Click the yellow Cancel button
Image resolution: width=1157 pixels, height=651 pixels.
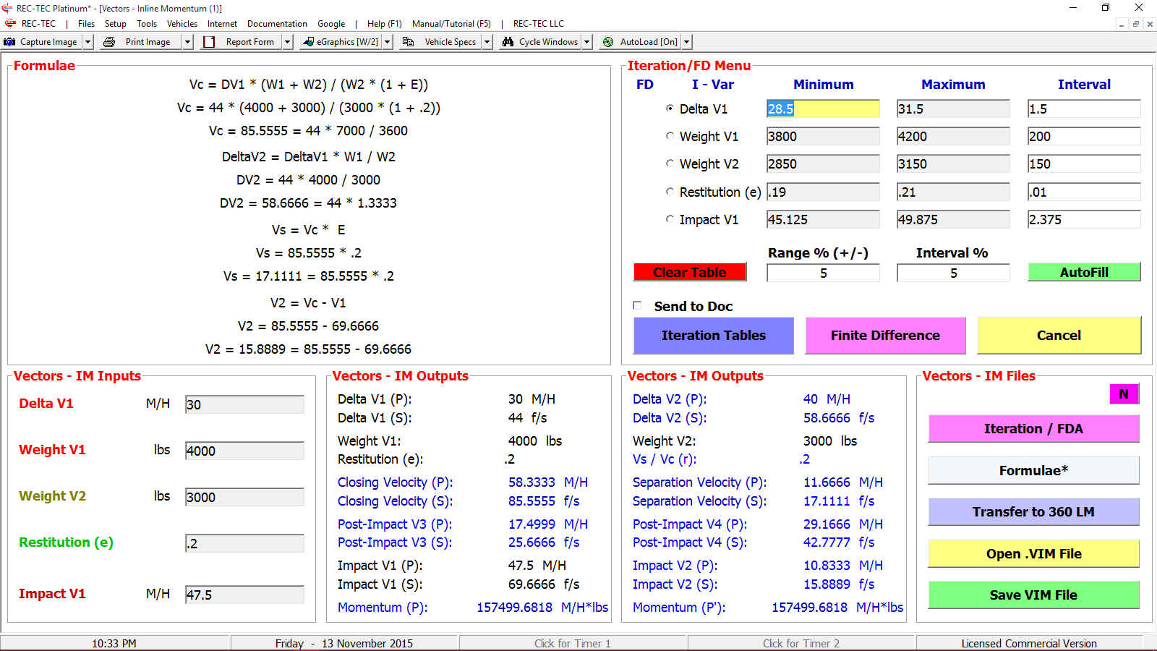coord(1059,336)
